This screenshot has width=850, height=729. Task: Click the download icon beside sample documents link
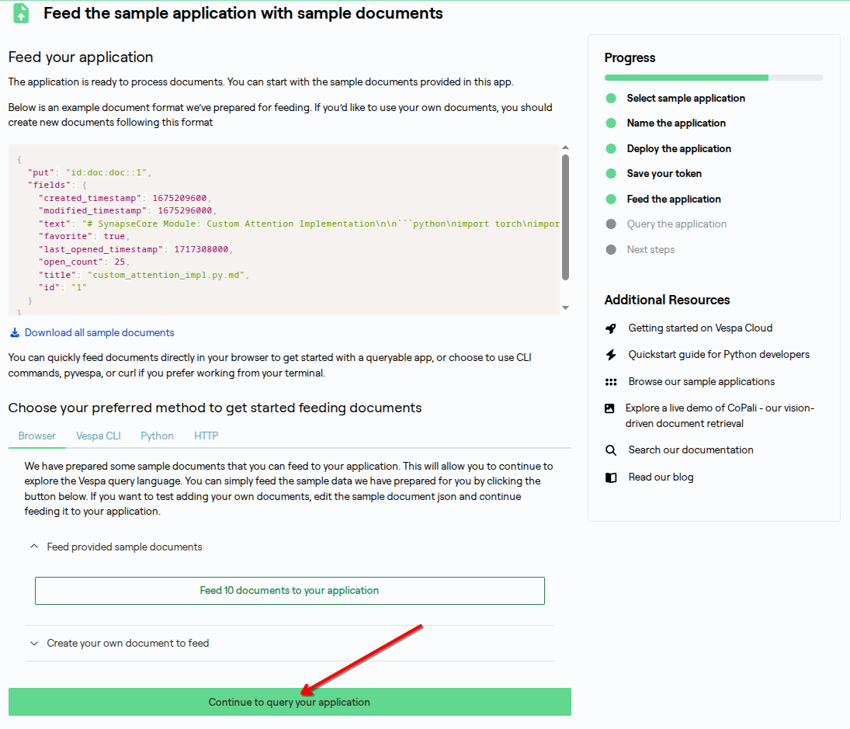(14, 333)
